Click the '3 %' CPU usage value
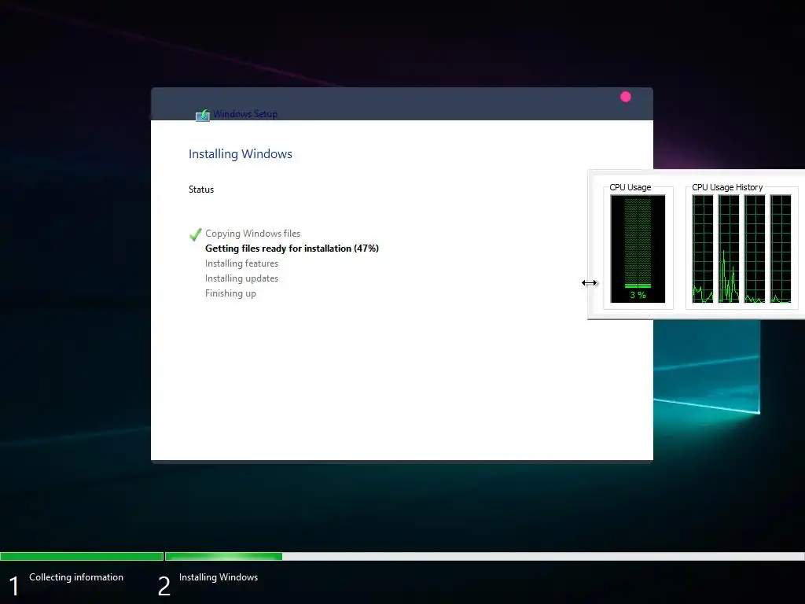Viewport: 805px width, 604px height. [x=638, y=295]
